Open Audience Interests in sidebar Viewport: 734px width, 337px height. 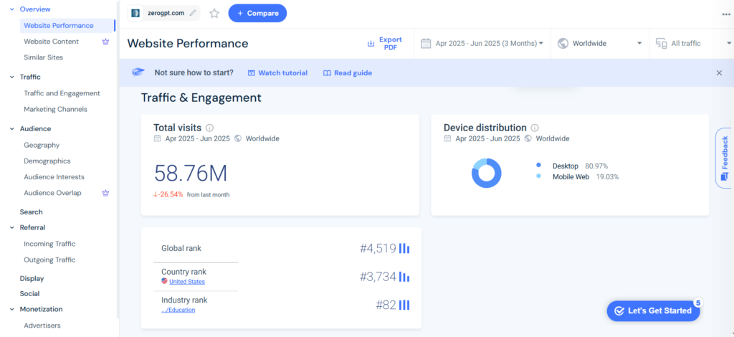tap(54, 177)
